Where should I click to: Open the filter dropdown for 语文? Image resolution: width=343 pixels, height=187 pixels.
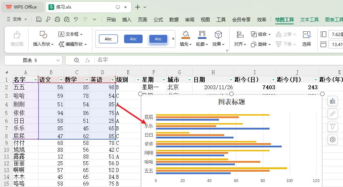pos(61,80)
